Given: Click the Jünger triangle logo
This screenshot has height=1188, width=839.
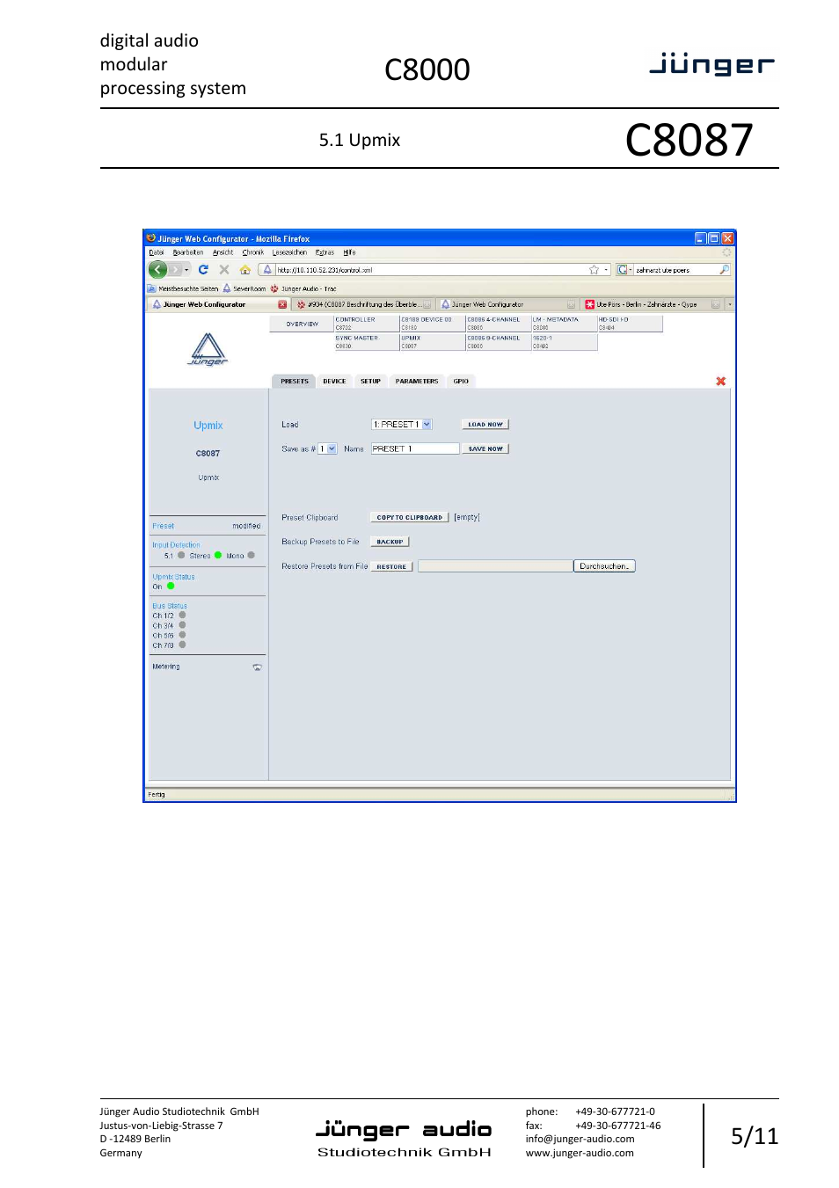Looking at the screenshot, I should 208,349.
